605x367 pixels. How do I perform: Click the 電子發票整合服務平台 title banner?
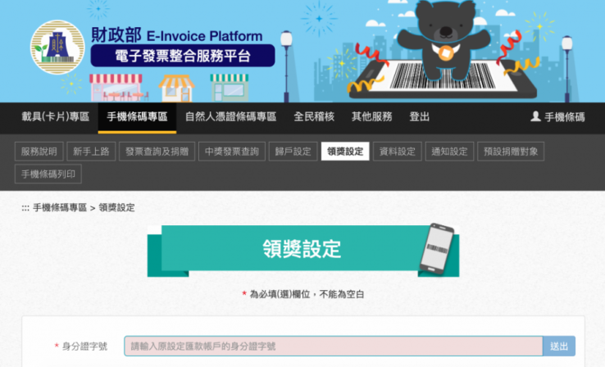click(x=182, y=57)
